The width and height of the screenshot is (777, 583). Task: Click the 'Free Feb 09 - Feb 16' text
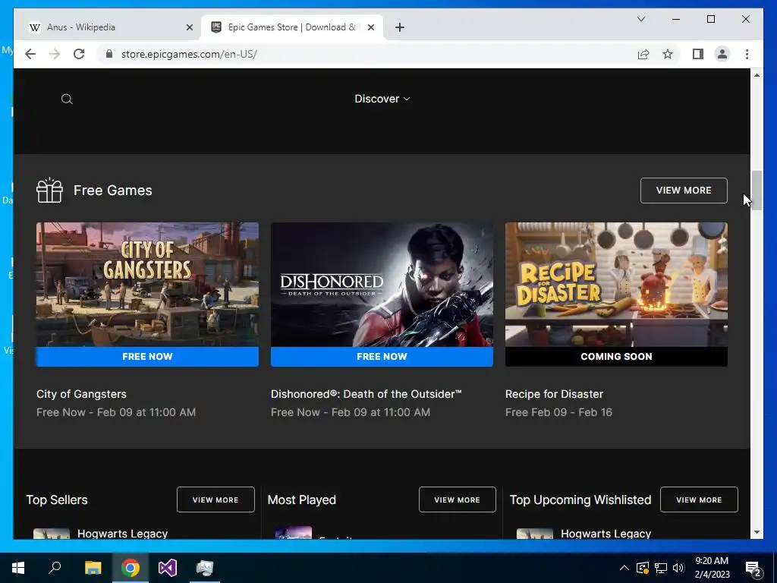pyautogui.click(x=558, y=412)
